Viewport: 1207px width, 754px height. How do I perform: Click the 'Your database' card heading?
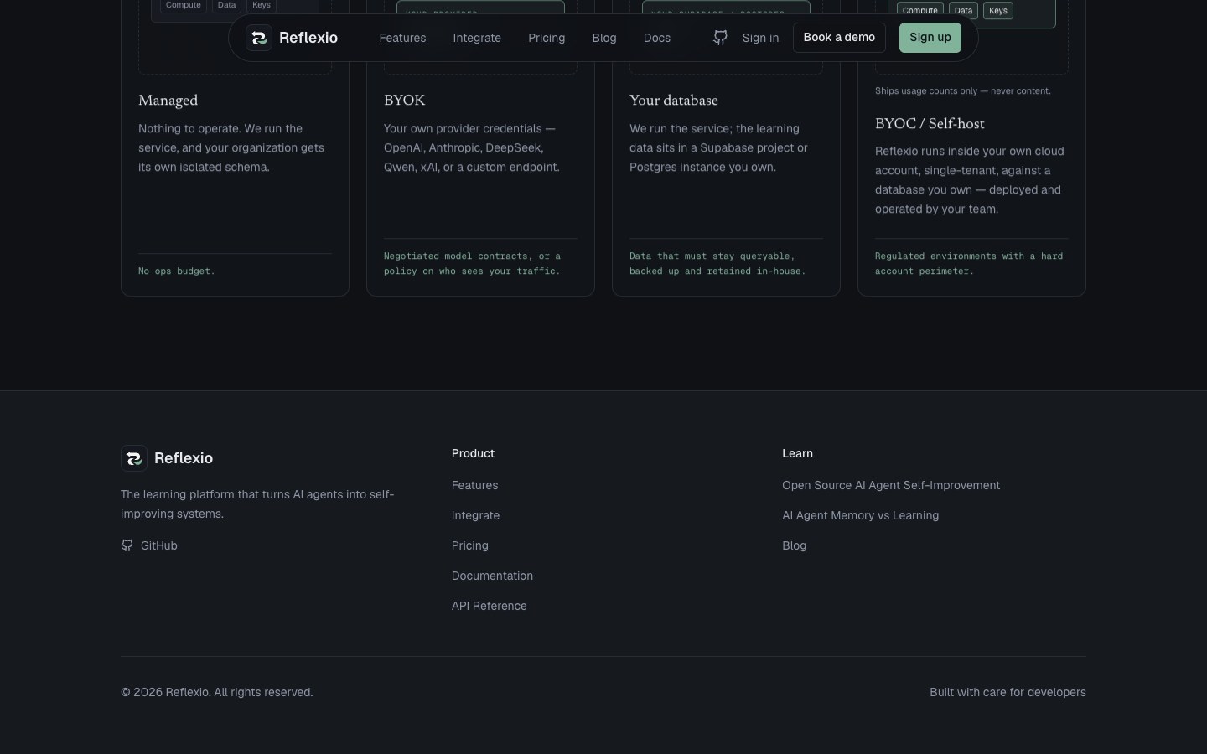[x=674, y=101]
